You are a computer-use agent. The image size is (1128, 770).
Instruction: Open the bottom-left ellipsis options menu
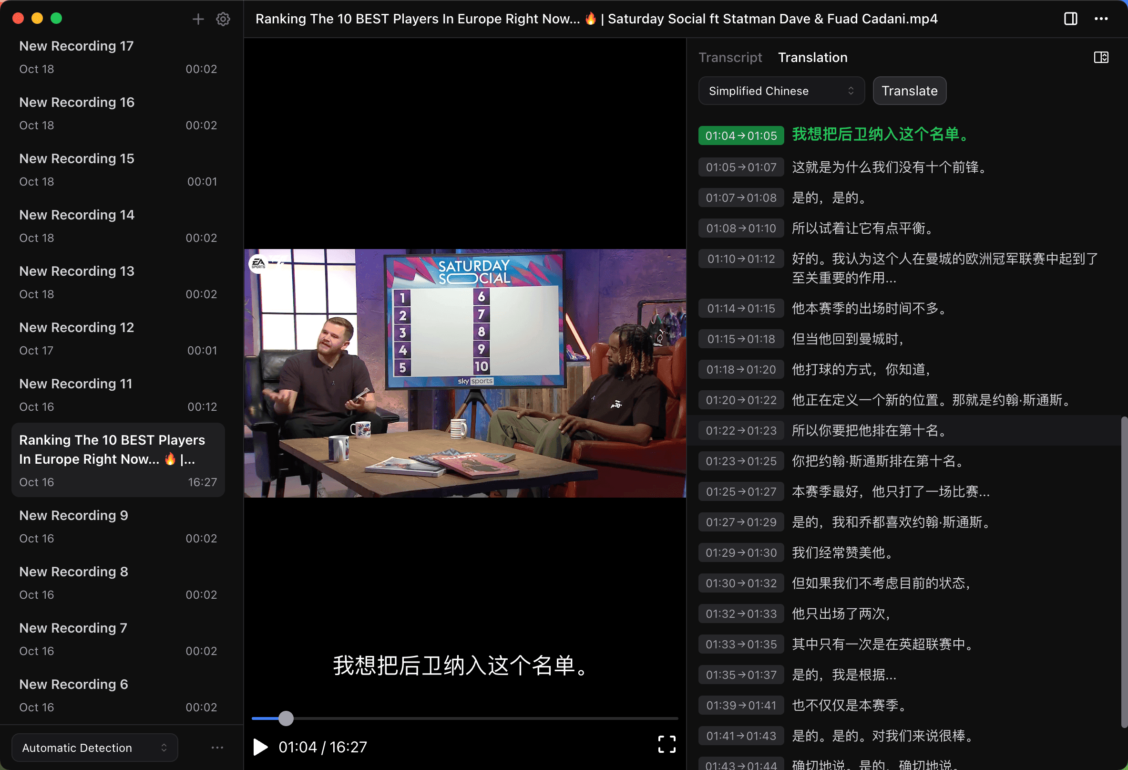pyautogui.click(x=217, y=747)
